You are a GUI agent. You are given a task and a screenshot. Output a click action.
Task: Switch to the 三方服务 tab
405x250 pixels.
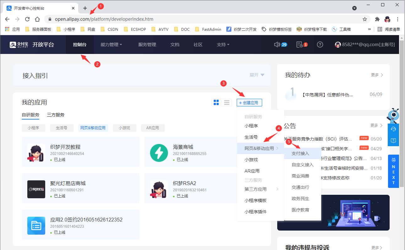coord(56,115)
